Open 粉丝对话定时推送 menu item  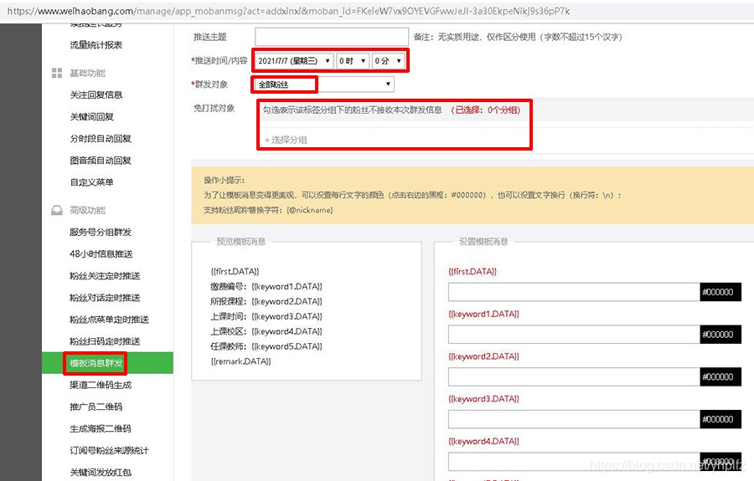click(x=105, y=298)
